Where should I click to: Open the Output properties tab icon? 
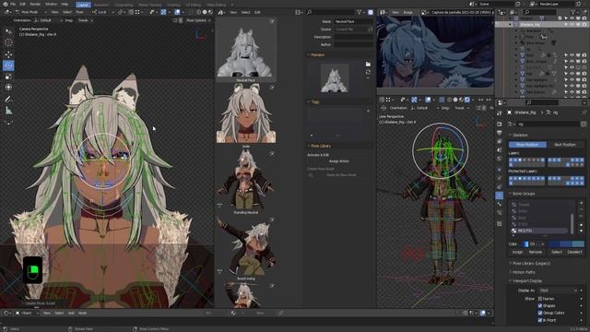(x=500, y=133)
